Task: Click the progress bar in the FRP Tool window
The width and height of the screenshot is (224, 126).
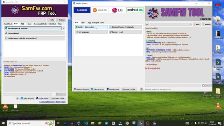Action: [27, 94]
